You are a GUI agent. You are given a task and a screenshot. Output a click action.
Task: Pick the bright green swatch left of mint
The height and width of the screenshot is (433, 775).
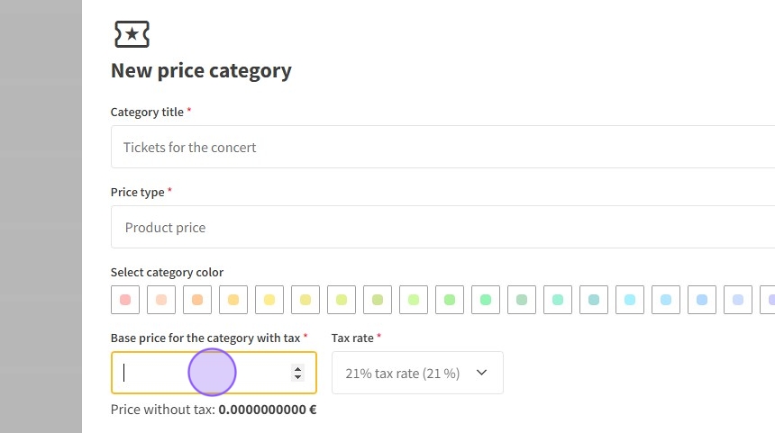[450, 300]
